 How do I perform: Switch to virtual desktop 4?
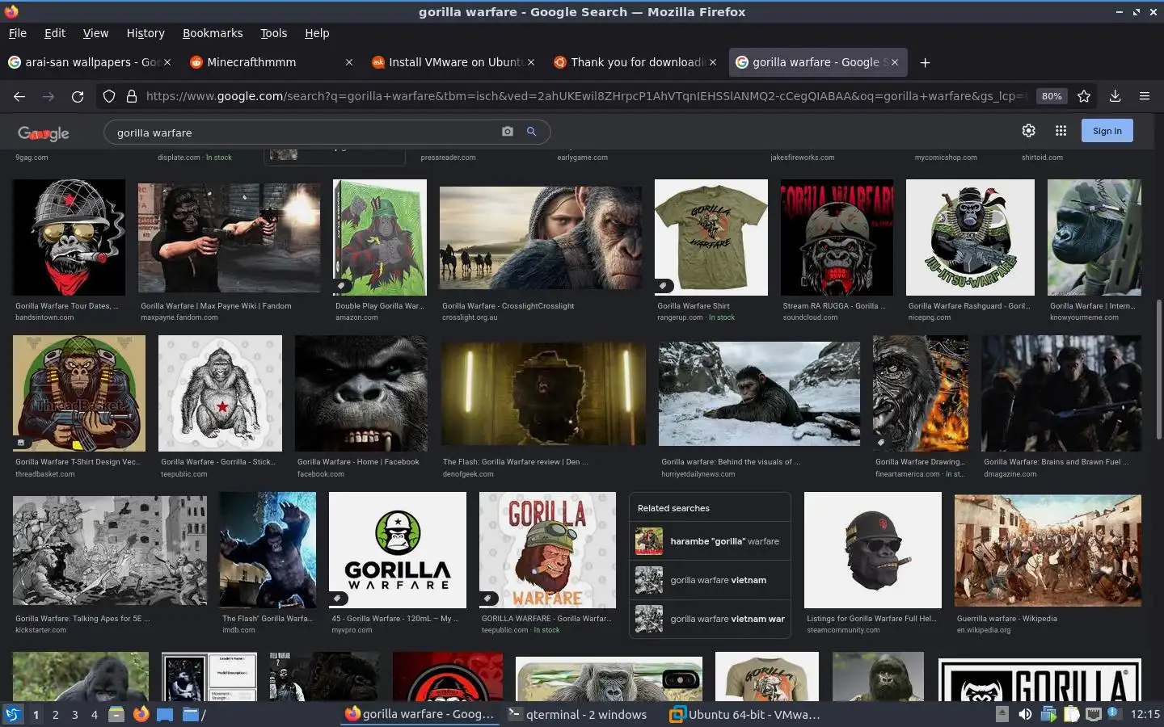[95, 715]
